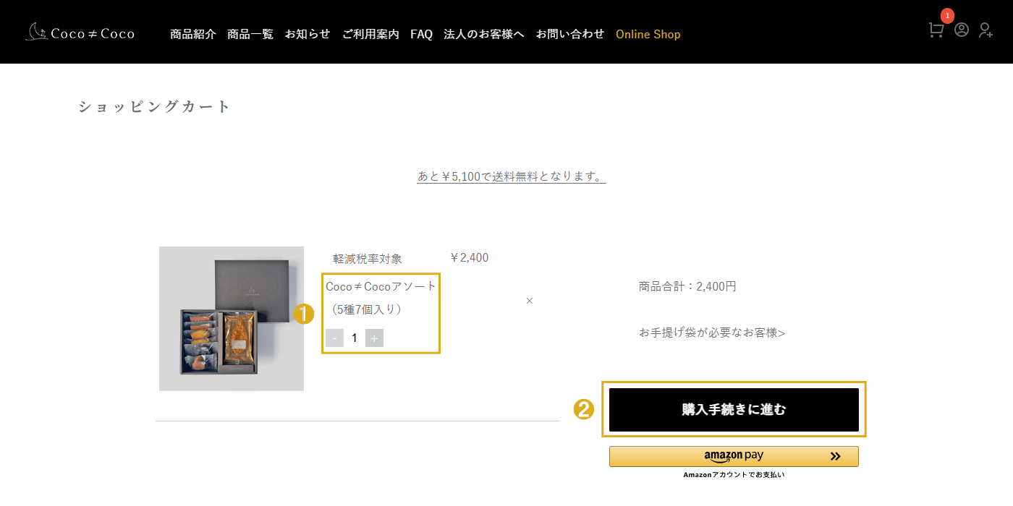Viewport: 1013px width, 506px height.
Task: Open the お問い合わせ menu item
Action: pos(570,34)
